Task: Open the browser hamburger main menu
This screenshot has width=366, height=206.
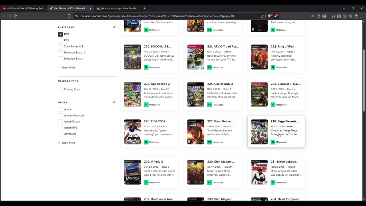Action: 362,16
